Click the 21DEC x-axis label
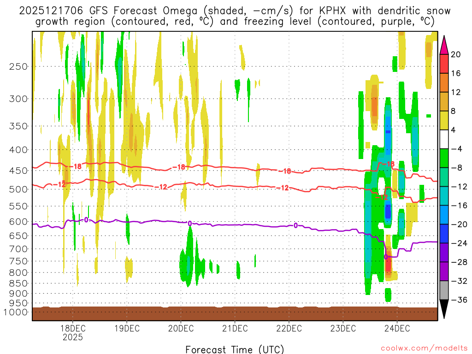The width and height of the screenshot is (472, 354). (x=235, y=328)
